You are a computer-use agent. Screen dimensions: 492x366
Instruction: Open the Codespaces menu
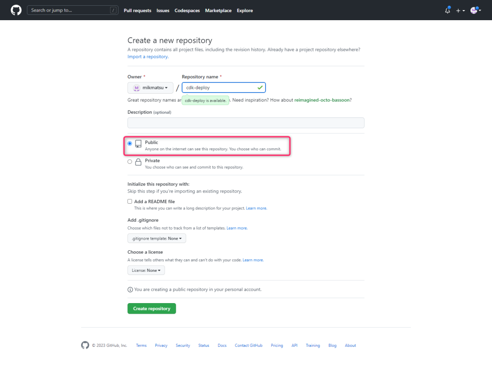pyautogui.click(x=187, y=10)
